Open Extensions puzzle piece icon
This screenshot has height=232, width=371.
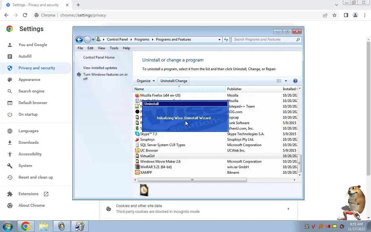click(x=10, y=194)
